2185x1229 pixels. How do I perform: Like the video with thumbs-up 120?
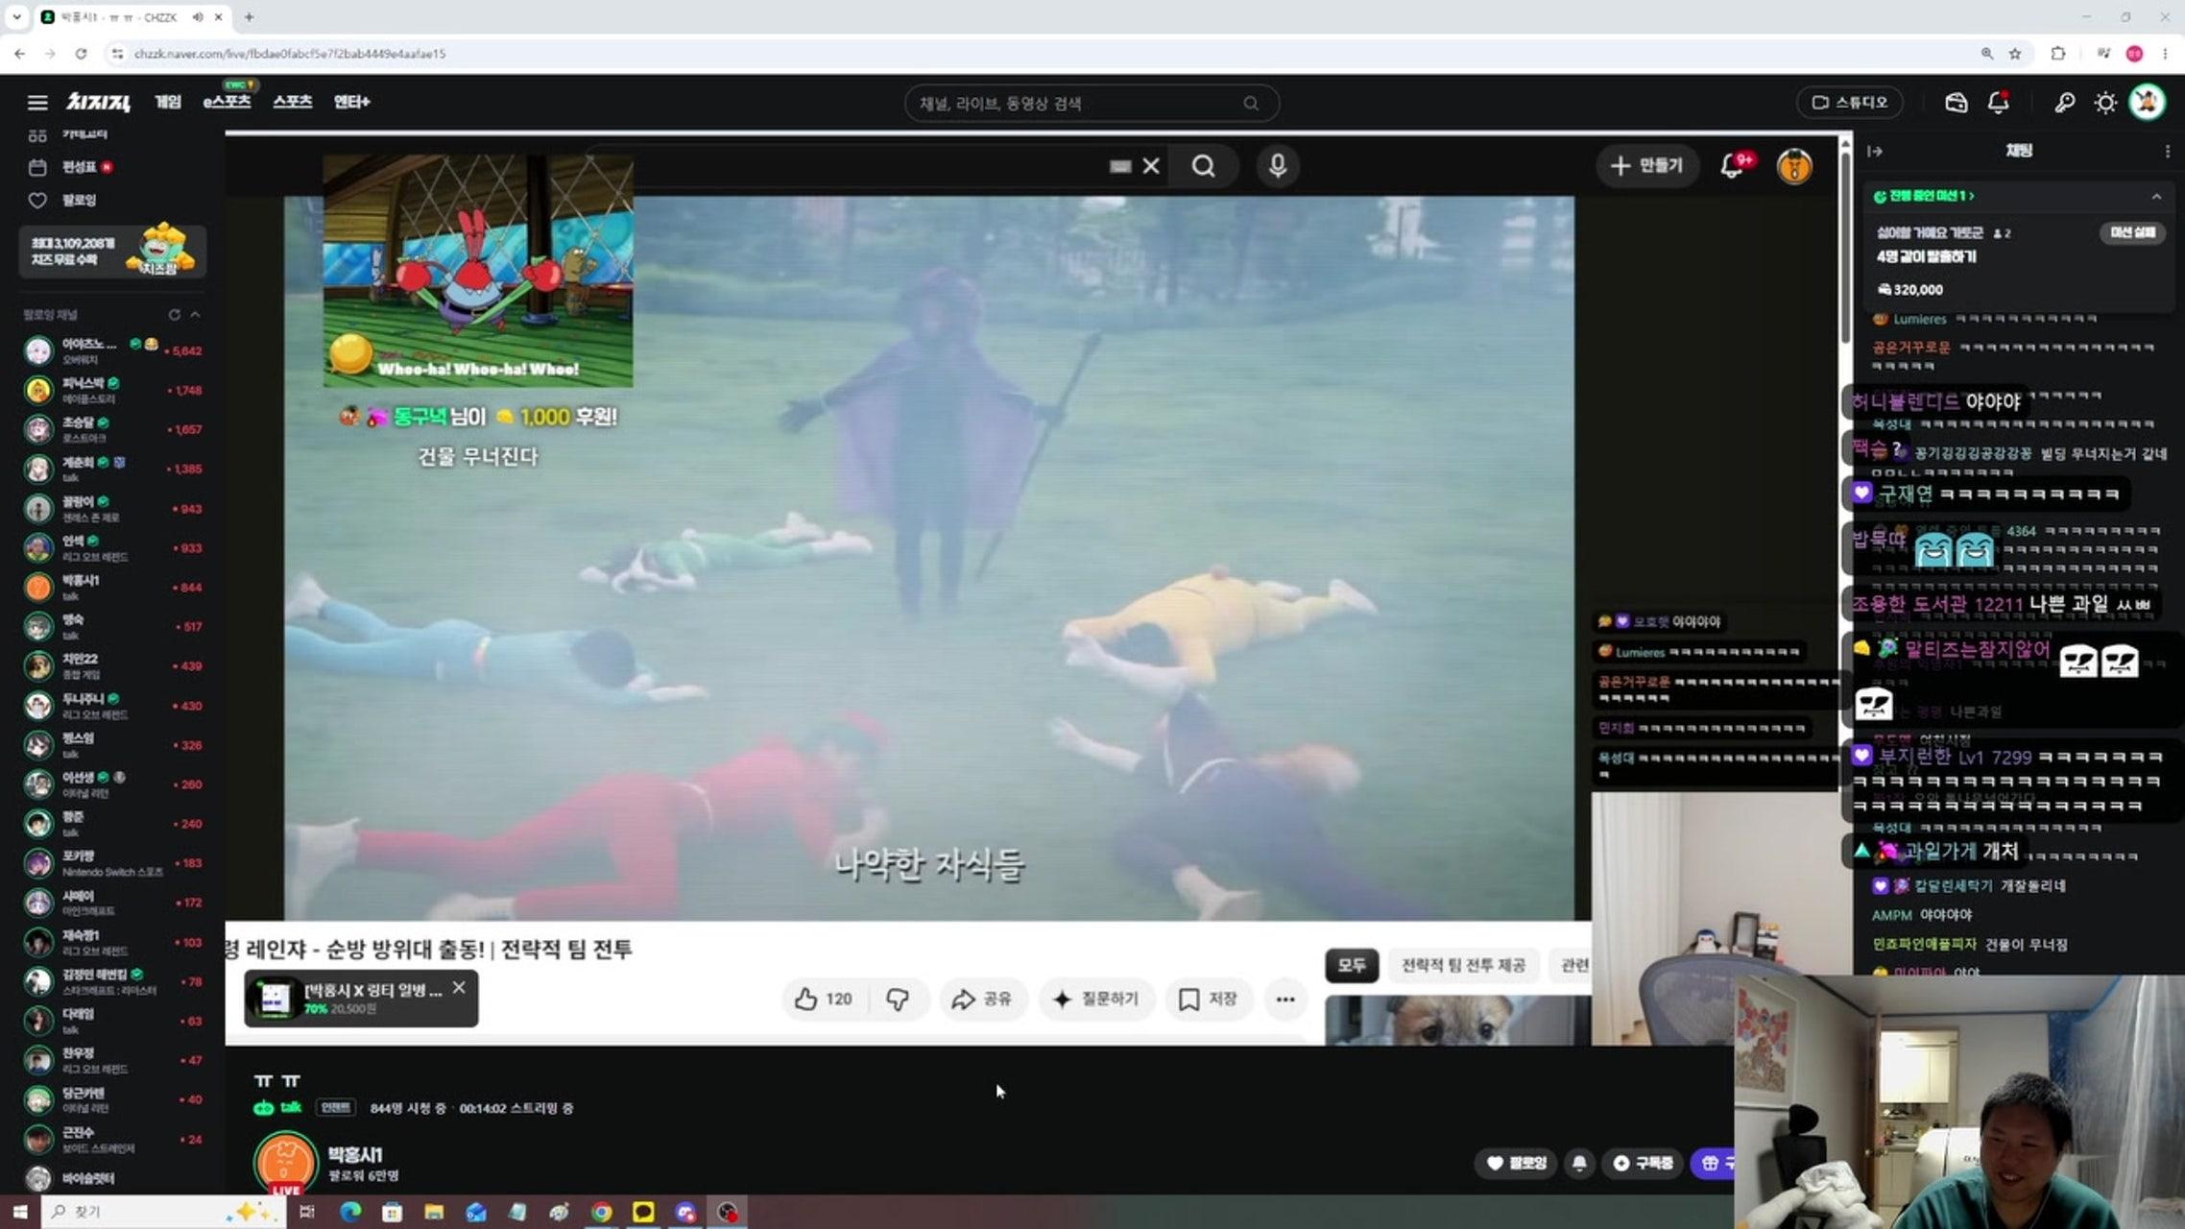point(825,1000)
